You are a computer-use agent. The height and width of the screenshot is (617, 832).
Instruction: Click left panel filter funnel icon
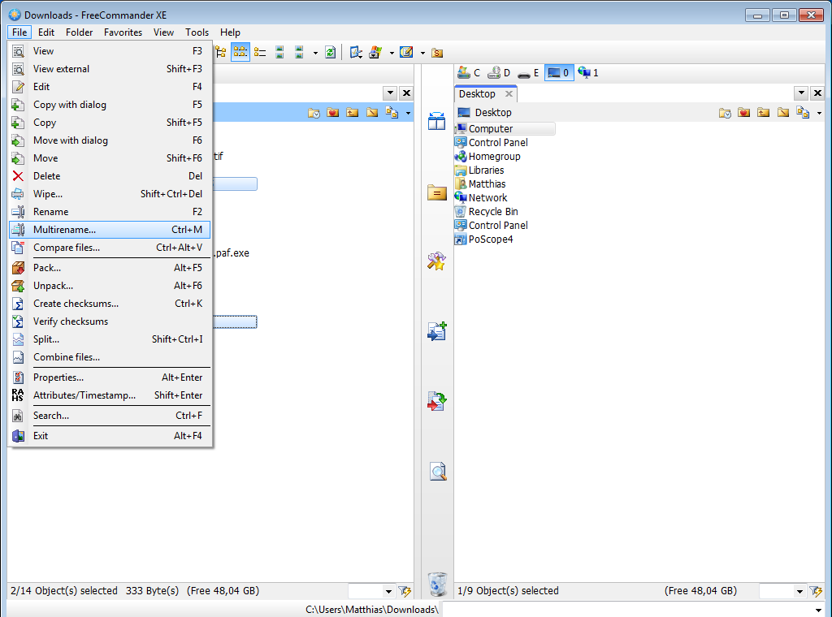point(405,591)
